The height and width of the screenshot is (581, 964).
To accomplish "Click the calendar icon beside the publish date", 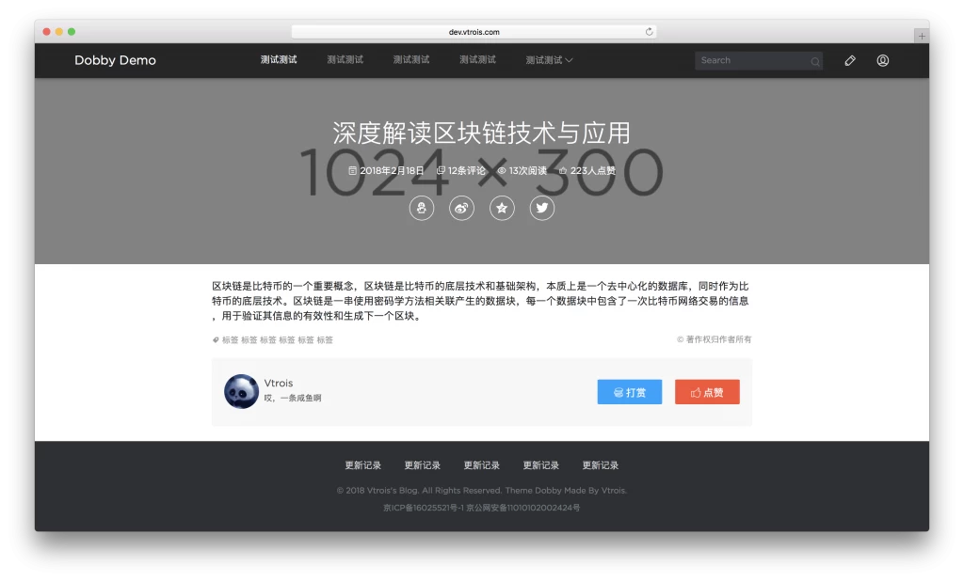I will click(x=353, y=170).
